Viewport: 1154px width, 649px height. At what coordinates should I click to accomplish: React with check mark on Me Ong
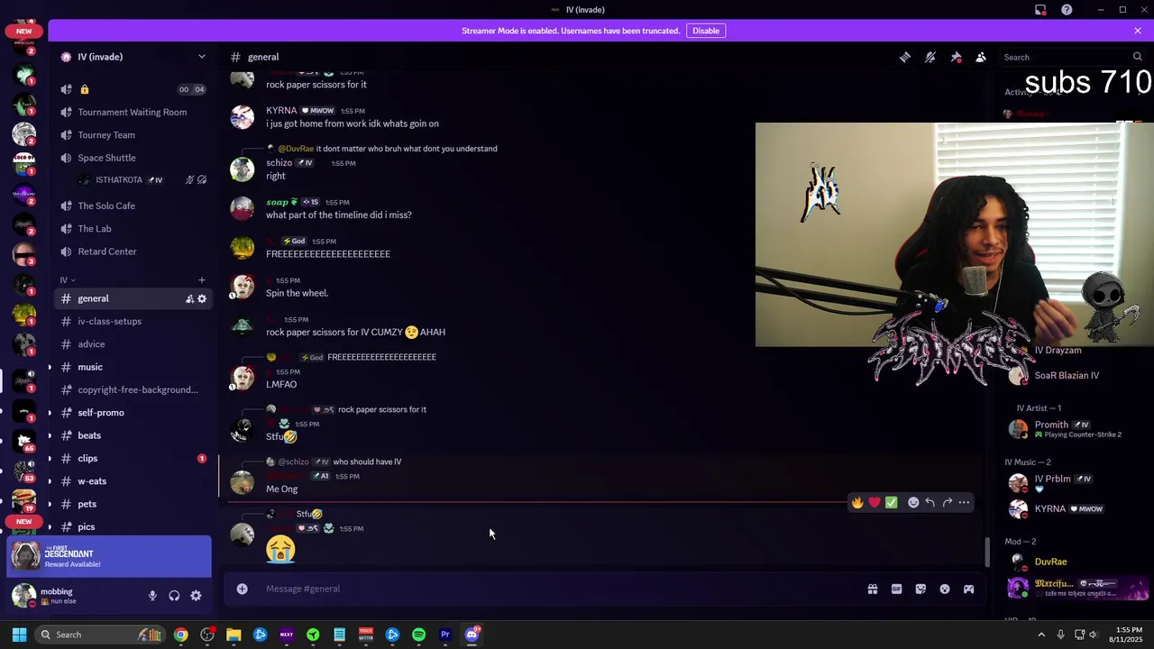892,502
